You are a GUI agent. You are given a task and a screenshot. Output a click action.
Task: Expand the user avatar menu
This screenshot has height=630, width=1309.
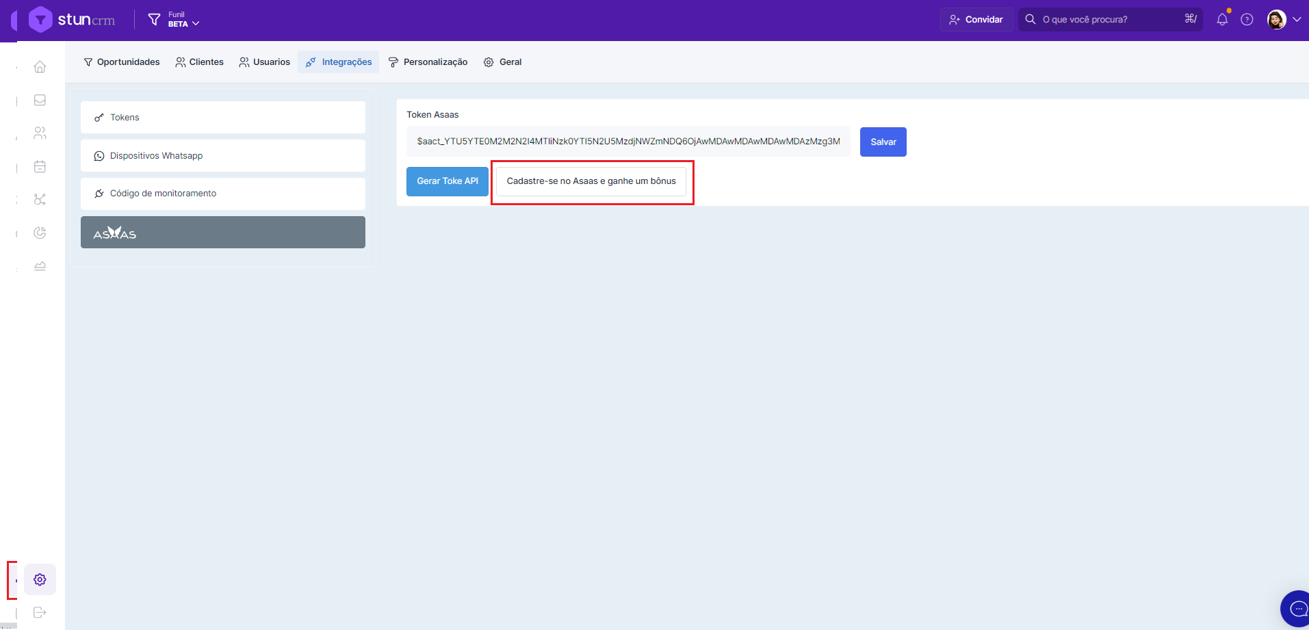[x=1284, y=20]
